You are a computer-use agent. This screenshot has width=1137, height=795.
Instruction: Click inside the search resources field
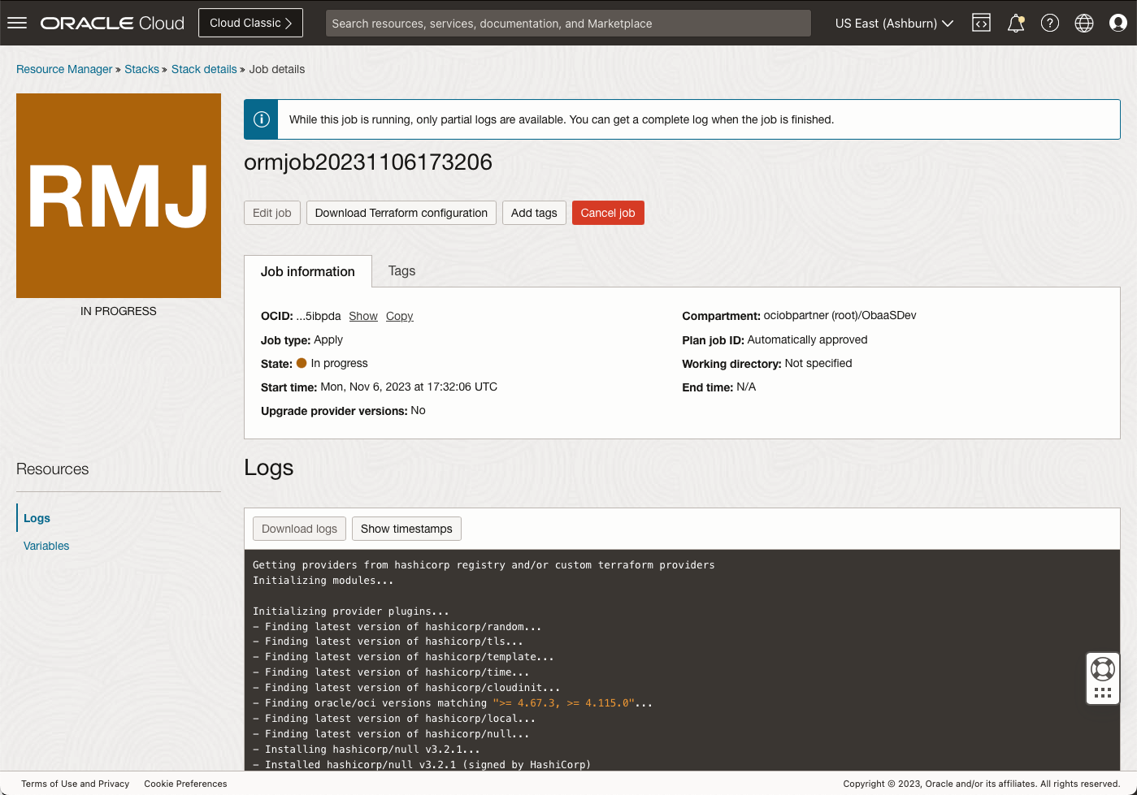coord(568,23)
